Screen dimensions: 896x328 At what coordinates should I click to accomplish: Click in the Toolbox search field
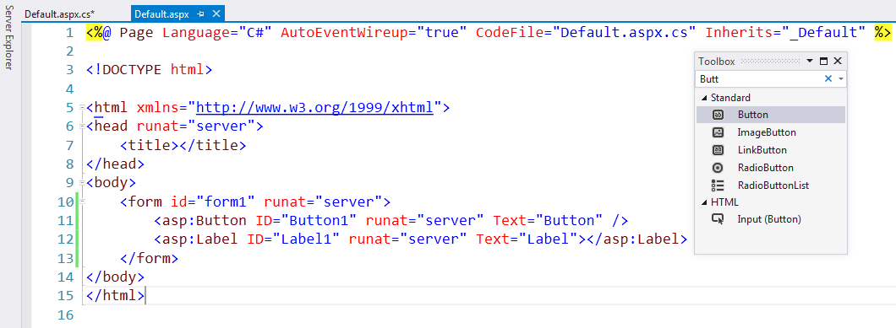pyautogui.click(x=759, y=79)
